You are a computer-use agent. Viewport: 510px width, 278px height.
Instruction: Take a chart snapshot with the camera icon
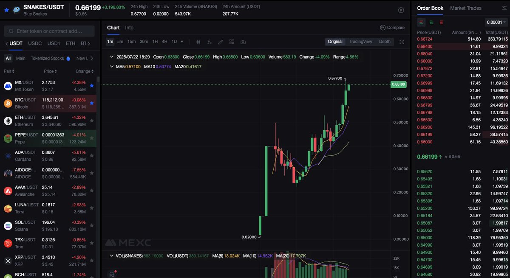click(243, 42)
